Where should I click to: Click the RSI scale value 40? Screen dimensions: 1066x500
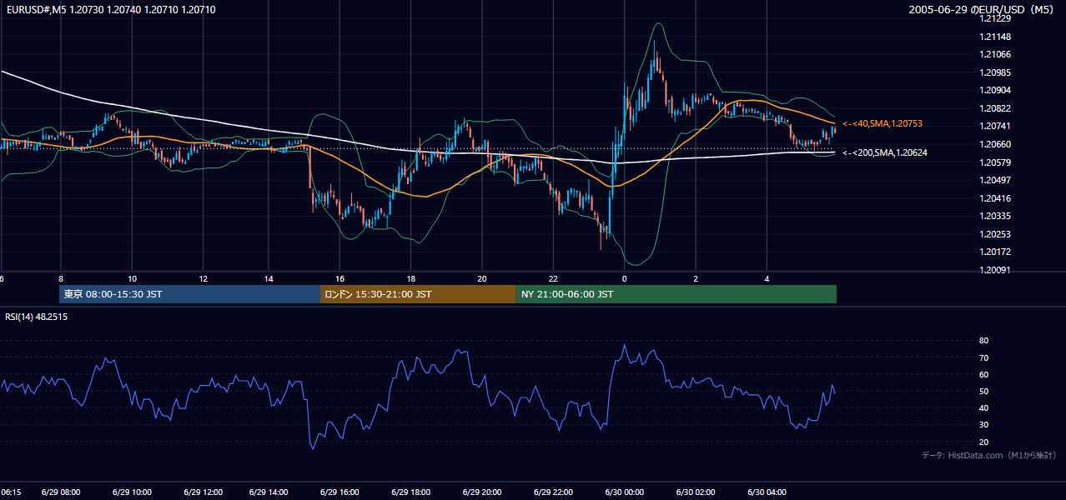(983, 407)
